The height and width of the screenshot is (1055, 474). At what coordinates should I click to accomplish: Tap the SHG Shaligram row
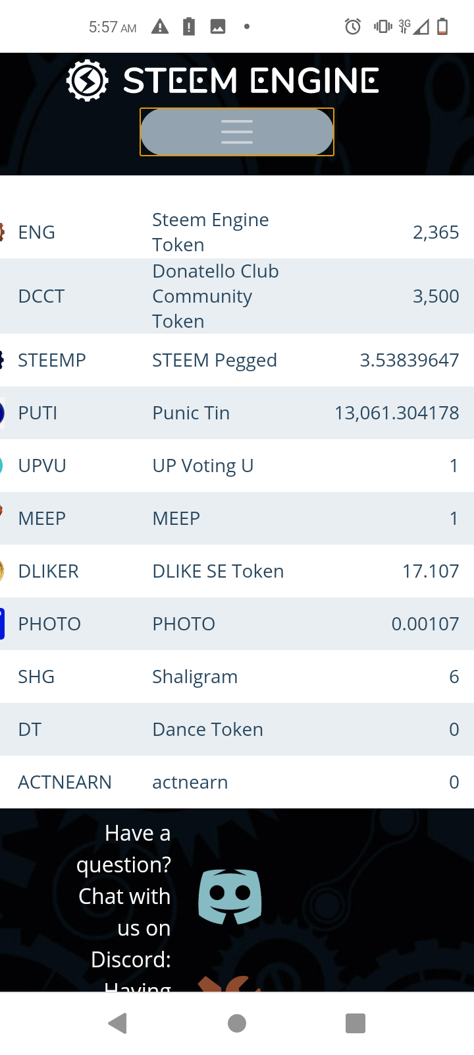tap(237, 677)
